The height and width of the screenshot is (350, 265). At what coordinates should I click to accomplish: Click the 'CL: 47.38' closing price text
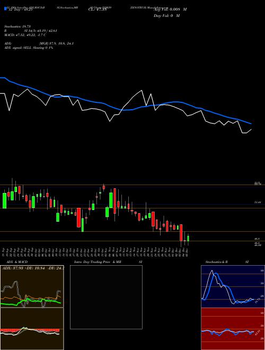click(x=98, y=10)
